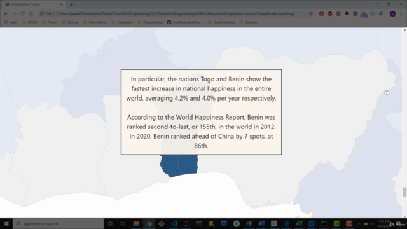Image resolution: width=407 pixels, height=229 pixels.
Task: Open the Random bookmark folder
Action: point(249,22)
